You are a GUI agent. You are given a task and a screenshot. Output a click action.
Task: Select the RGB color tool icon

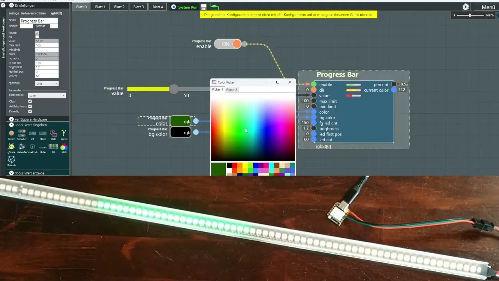click(x=64, y=148)
